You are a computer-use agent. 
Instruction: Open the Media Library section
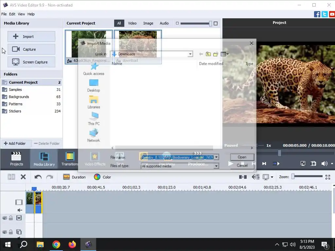(x=44, y=159)
